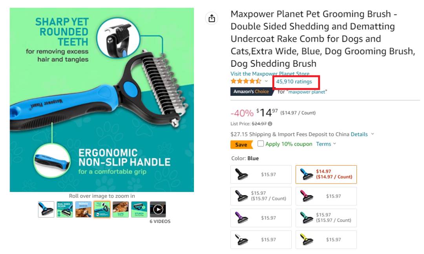Click the main product image
The image size is (424, 254).
pyautogui.click(x=102, y=100)
